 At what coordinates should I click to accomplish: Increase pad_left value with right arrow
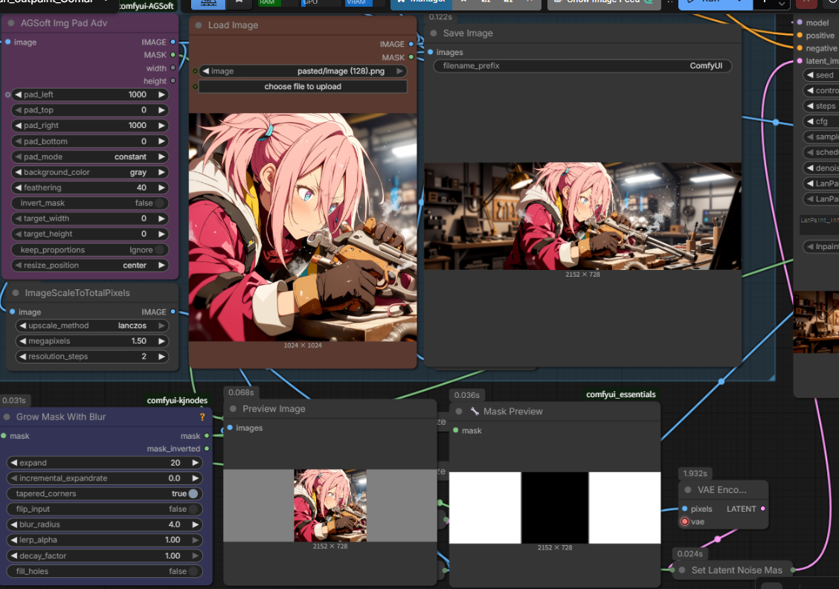161,95
